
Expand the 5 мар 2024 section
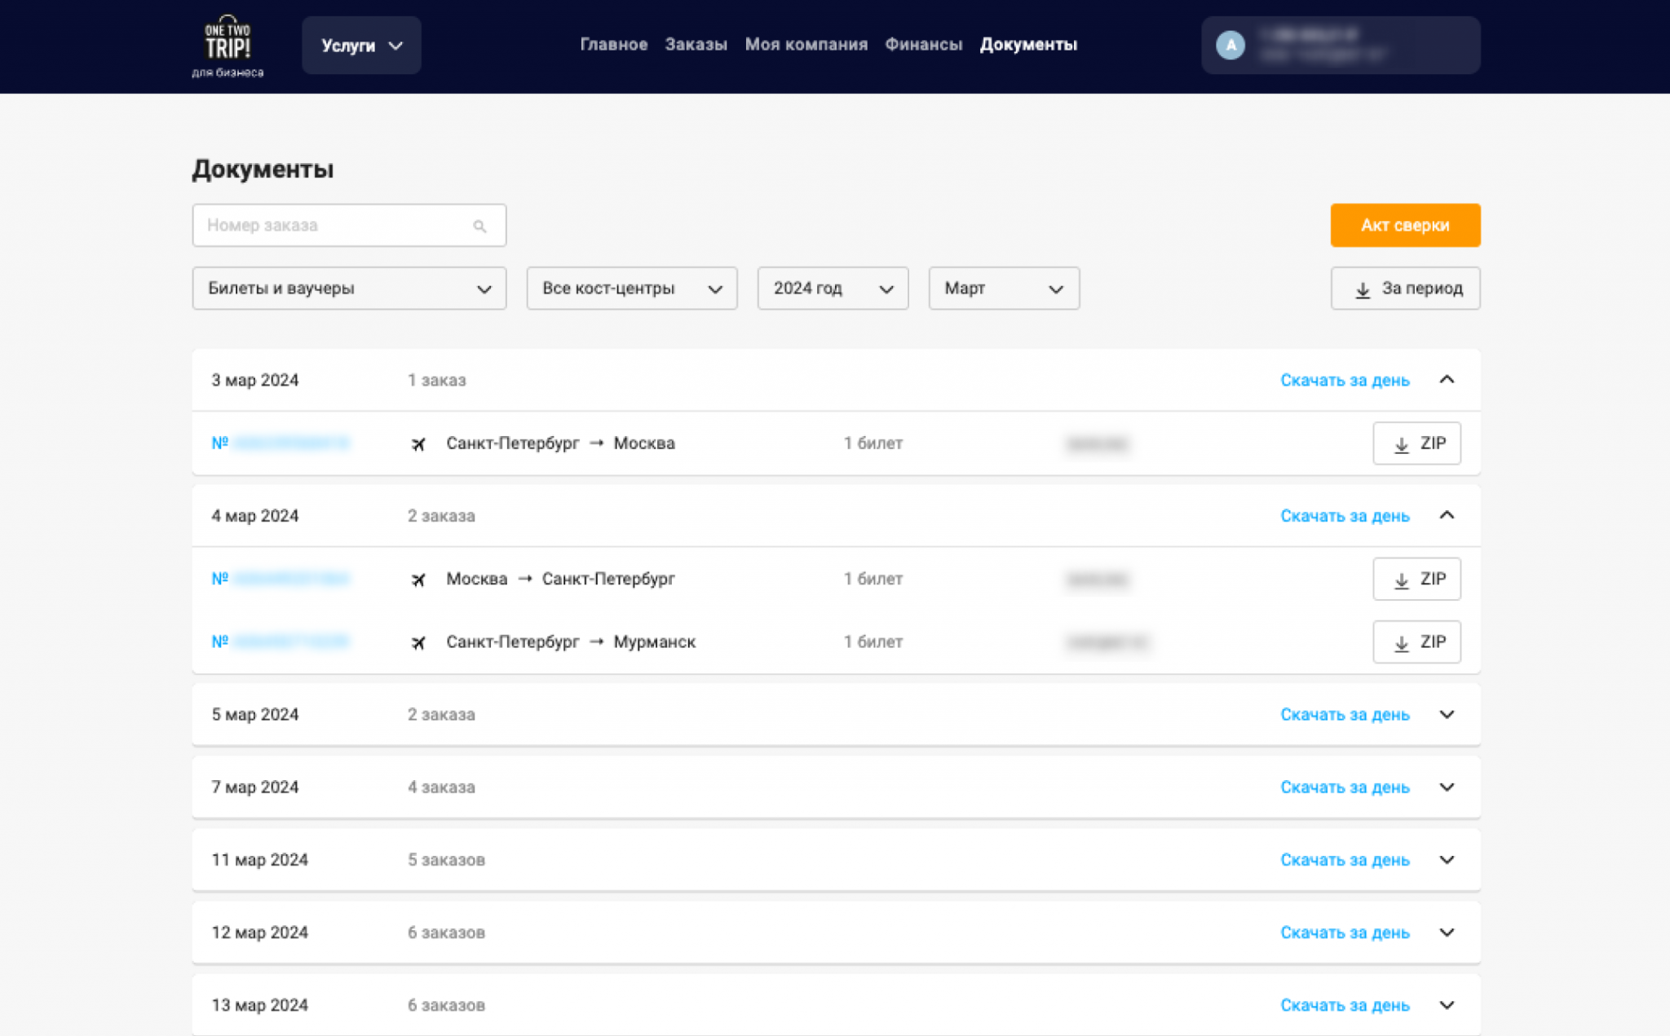pos(1446,714)
